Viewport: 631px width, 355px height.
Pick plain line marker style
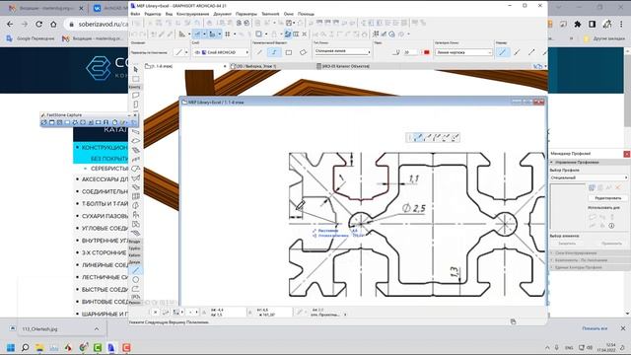click(502, 52)
